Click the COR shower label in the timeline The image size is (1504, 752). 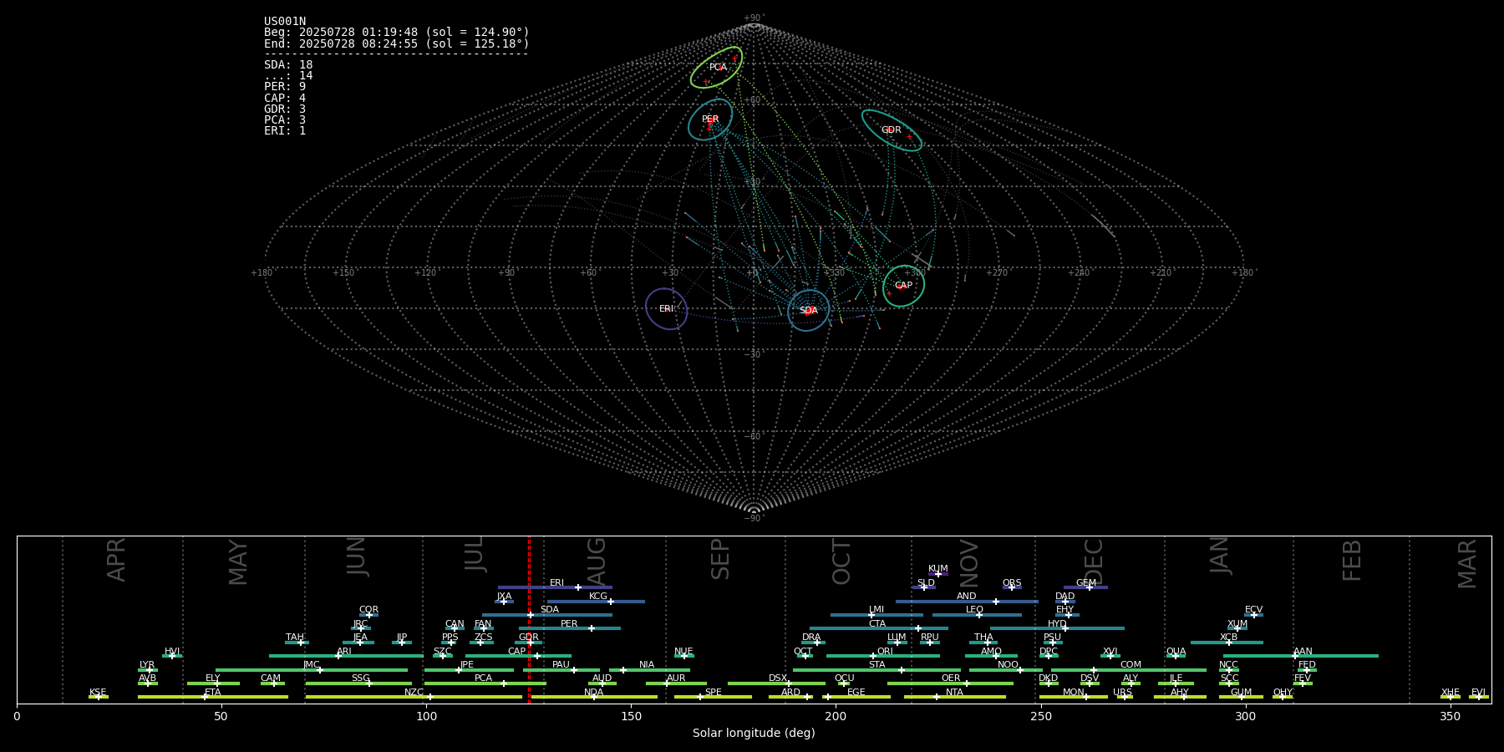[x=368, y=609]
